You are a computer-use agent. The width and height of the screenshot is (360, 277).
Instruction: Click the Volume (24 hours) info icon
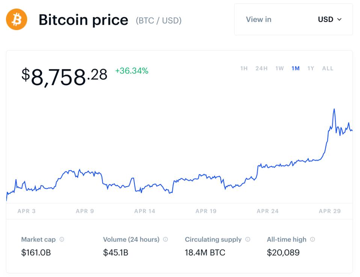(x=165, y=239)
